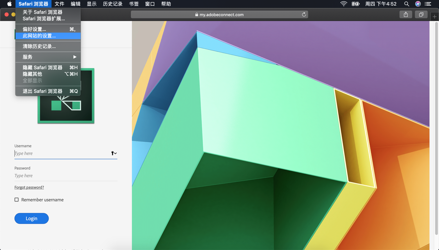Expand the 服务 submenu arrow
439x250 pixels.
click(75, 57)
